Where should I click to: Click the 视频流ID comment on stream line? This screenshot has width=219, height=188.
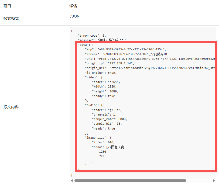point(160,54)
